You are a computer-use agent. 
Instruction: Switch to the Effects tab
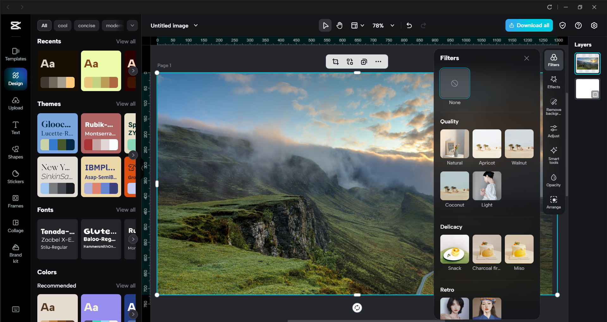coord(553,82)
